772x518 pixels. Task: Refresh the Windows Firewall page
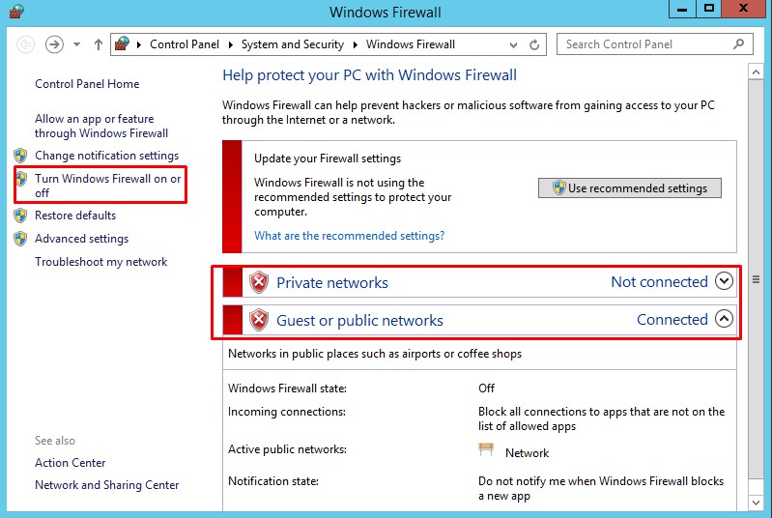click(534, 44)
